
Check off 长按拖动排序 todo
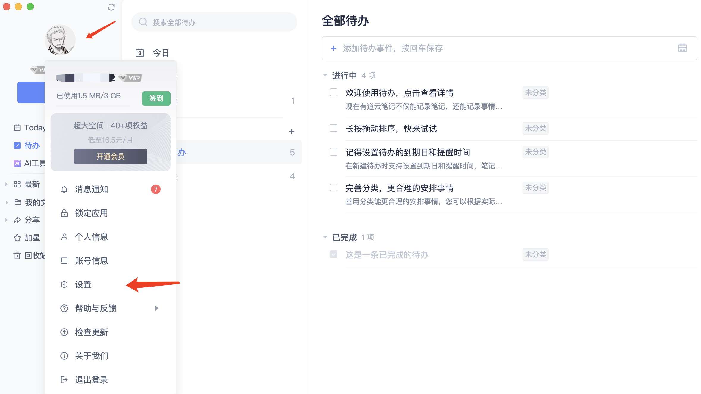pos(334,128)
